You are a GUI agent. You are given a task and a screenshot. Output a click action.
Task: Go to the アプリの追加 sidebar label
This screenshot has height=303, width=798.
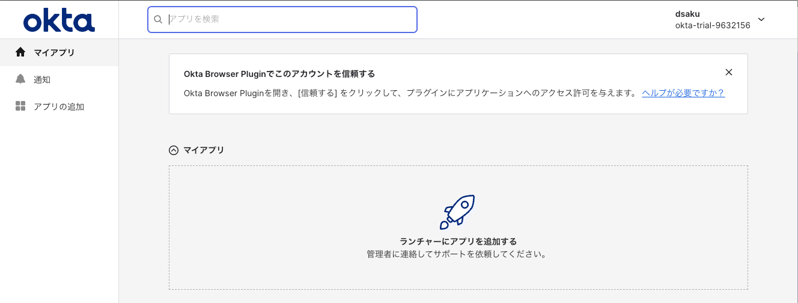[59, 107]
